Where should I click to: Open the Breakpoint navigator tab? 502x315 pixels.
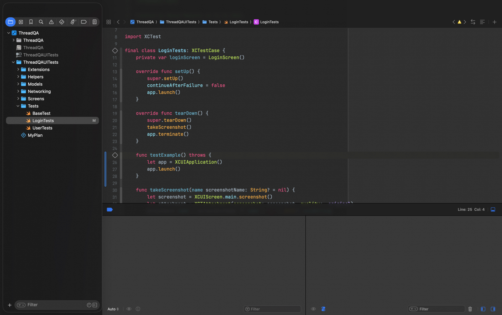click(84, 22)
